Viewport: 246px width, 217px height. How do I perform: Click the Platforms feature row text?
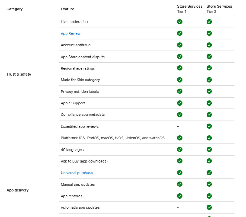(x=113, y=138)
